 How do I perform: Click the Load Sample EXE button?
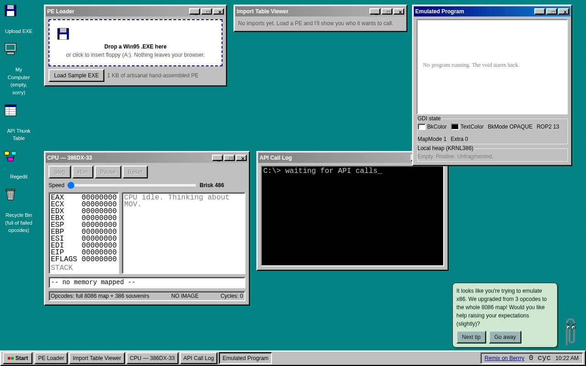[x=76, y=75]
